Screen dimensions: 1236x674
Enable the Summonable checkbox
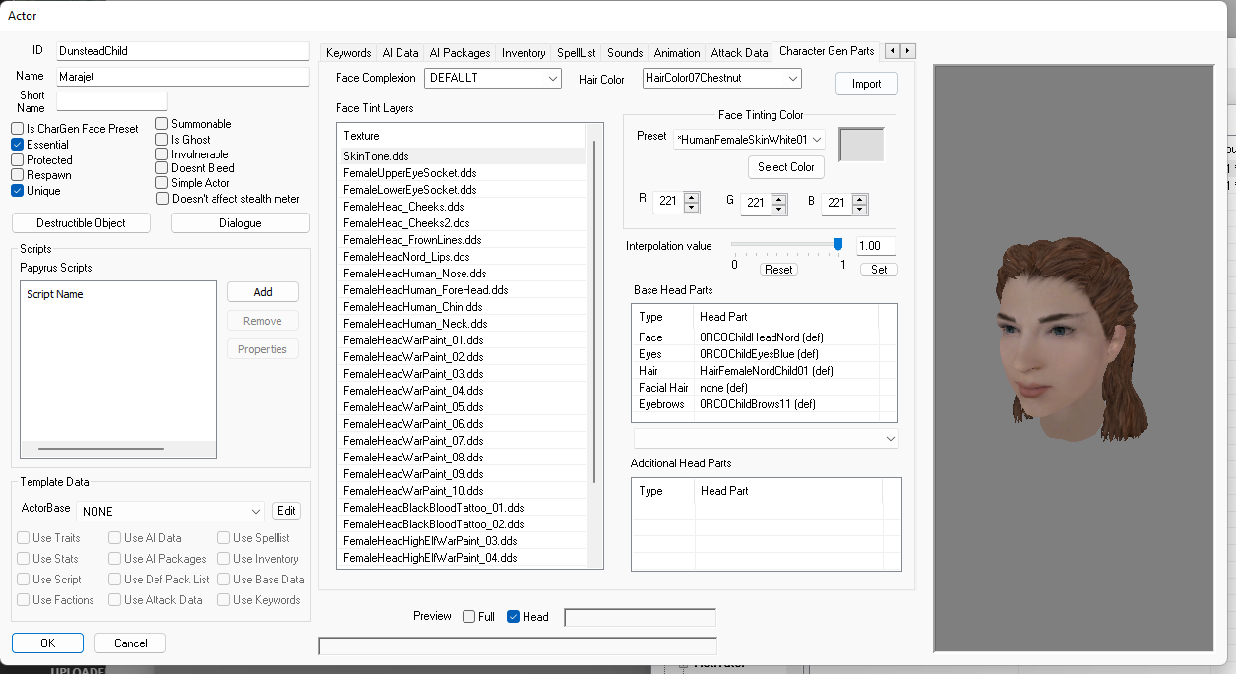click(x=162, y=124)
